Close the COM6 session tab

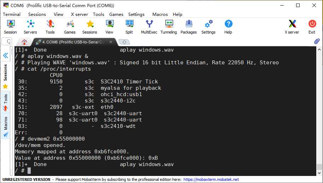click(x=111, y=42)
